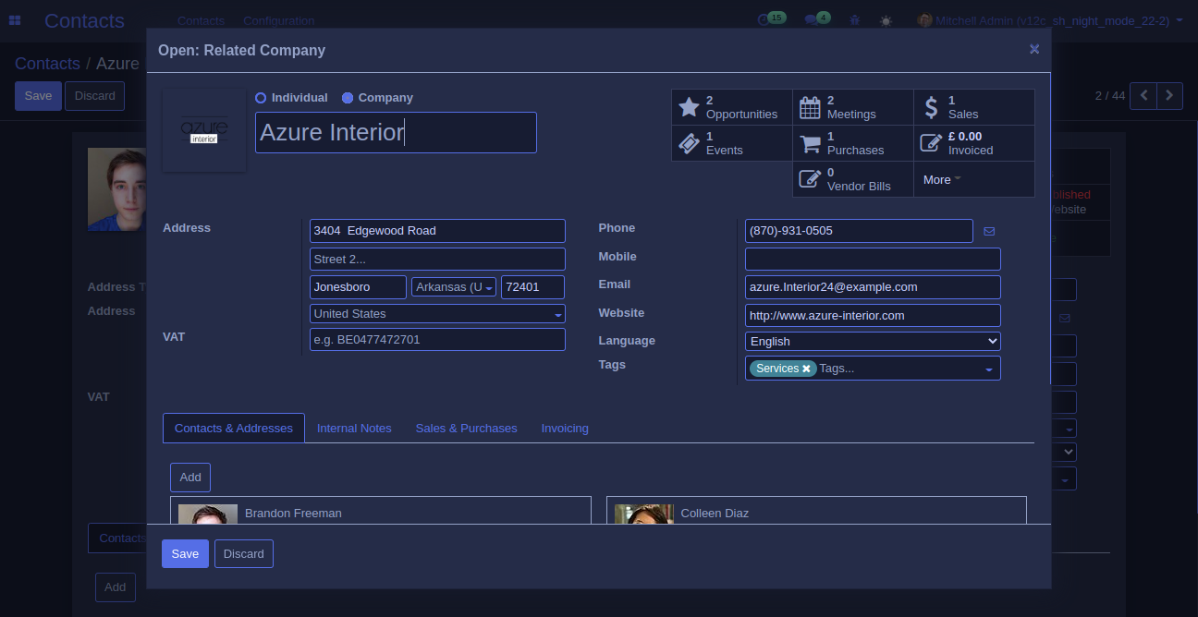Toggle night mode sun icon
This screenshot has width=1198, height=617.
coord(886,20)
